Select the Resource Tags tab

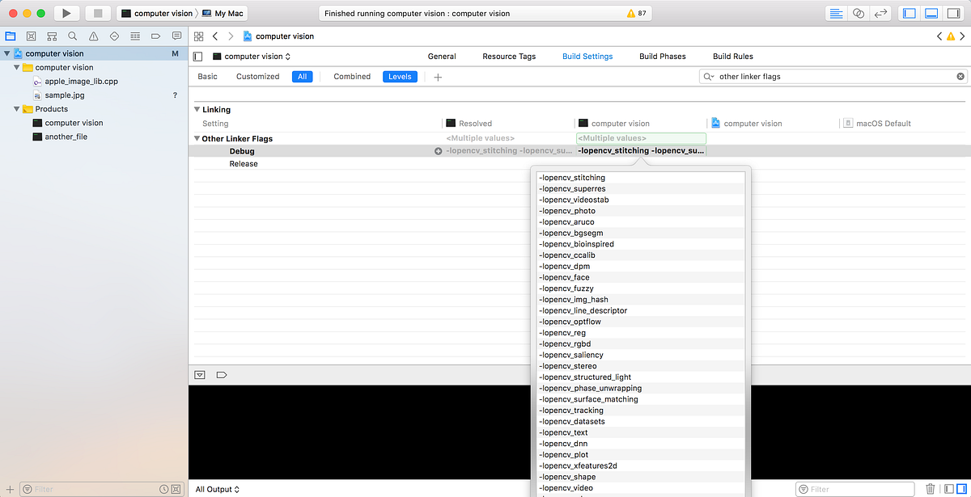tap(509, 56)
